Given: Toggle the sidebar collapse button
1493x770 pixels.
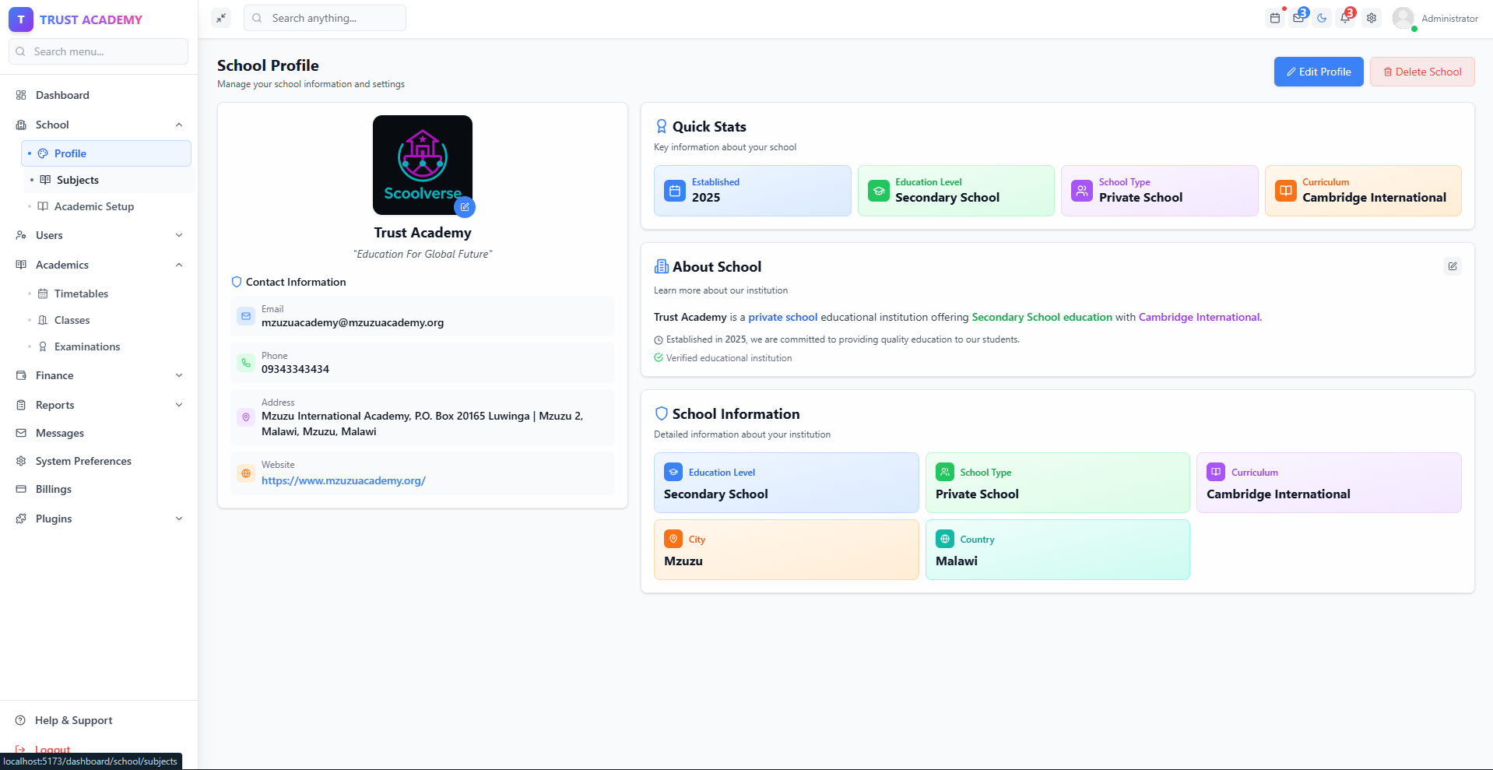Looking at the screenshot, I should [x=221, y=18].
